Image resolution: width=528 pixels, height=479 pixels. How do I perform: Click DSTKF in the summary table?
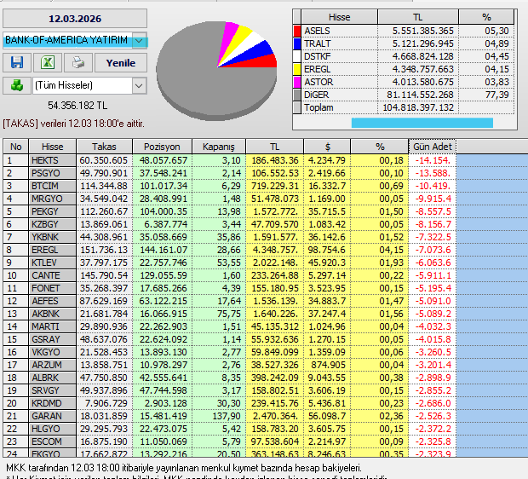340,56
